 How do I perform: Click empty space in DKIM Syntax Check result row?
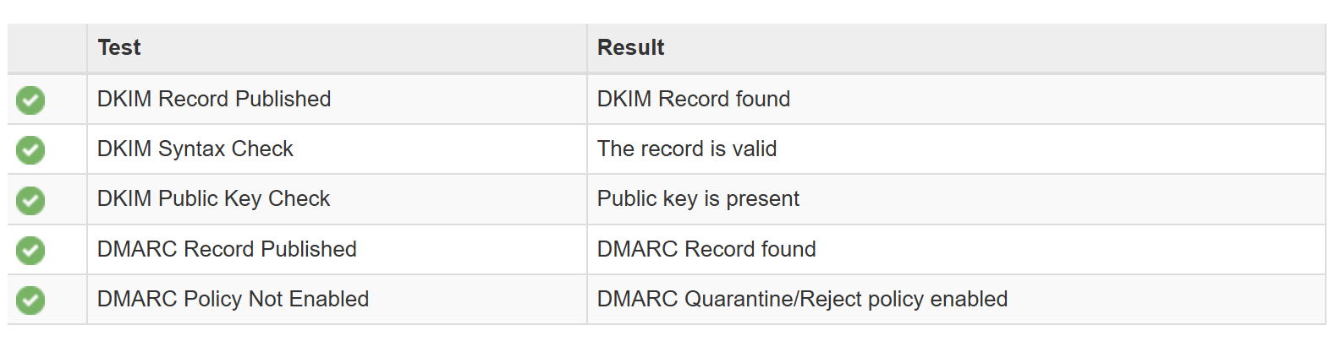point(1049,149)
